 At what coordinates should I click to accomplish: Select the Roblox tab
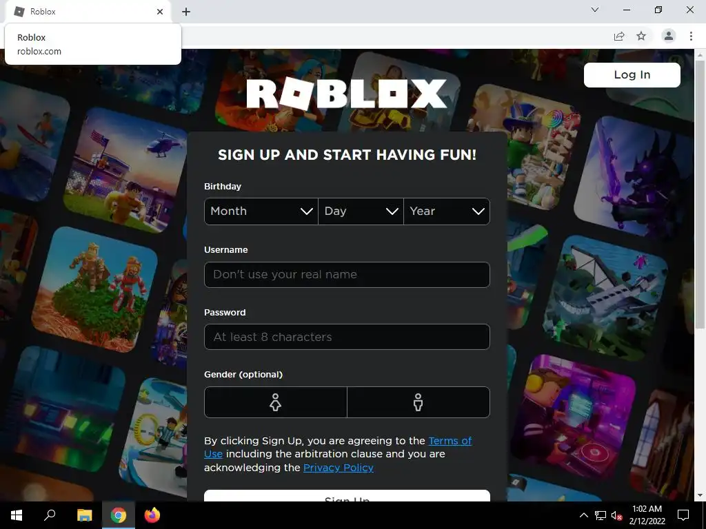(x=88, y=12)
